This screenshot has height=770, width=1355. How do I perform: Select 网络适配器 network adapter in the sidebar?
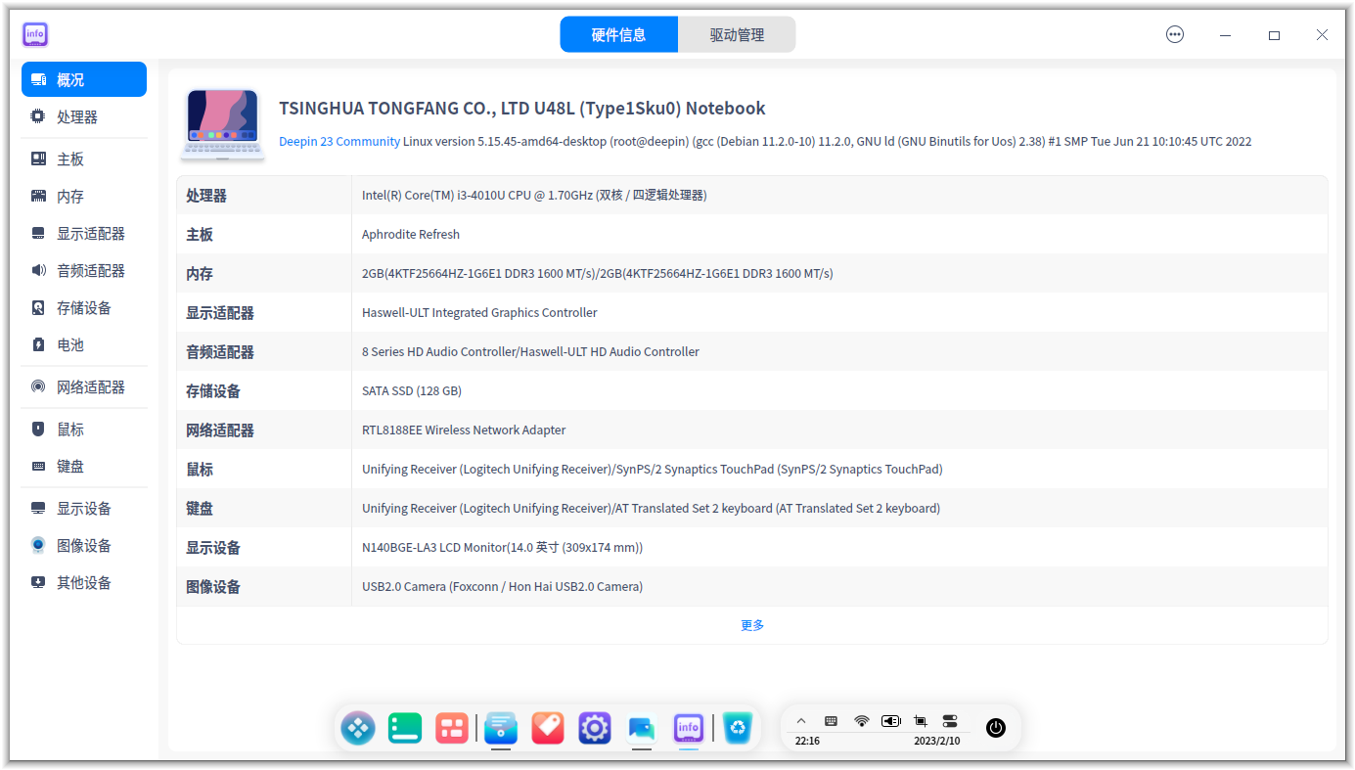(x=84, y=386)
